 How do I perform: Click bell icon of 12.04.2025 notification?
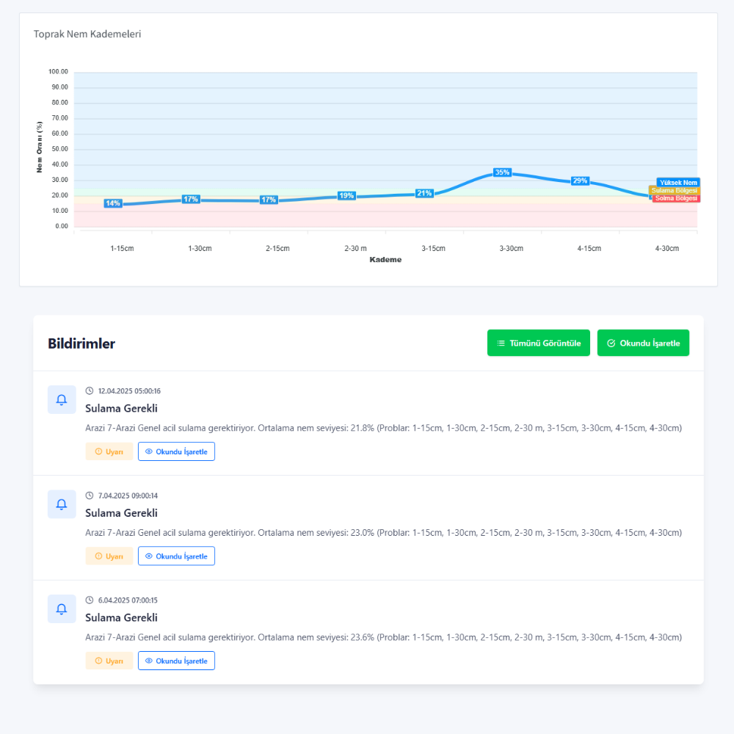tap(62, 400)
